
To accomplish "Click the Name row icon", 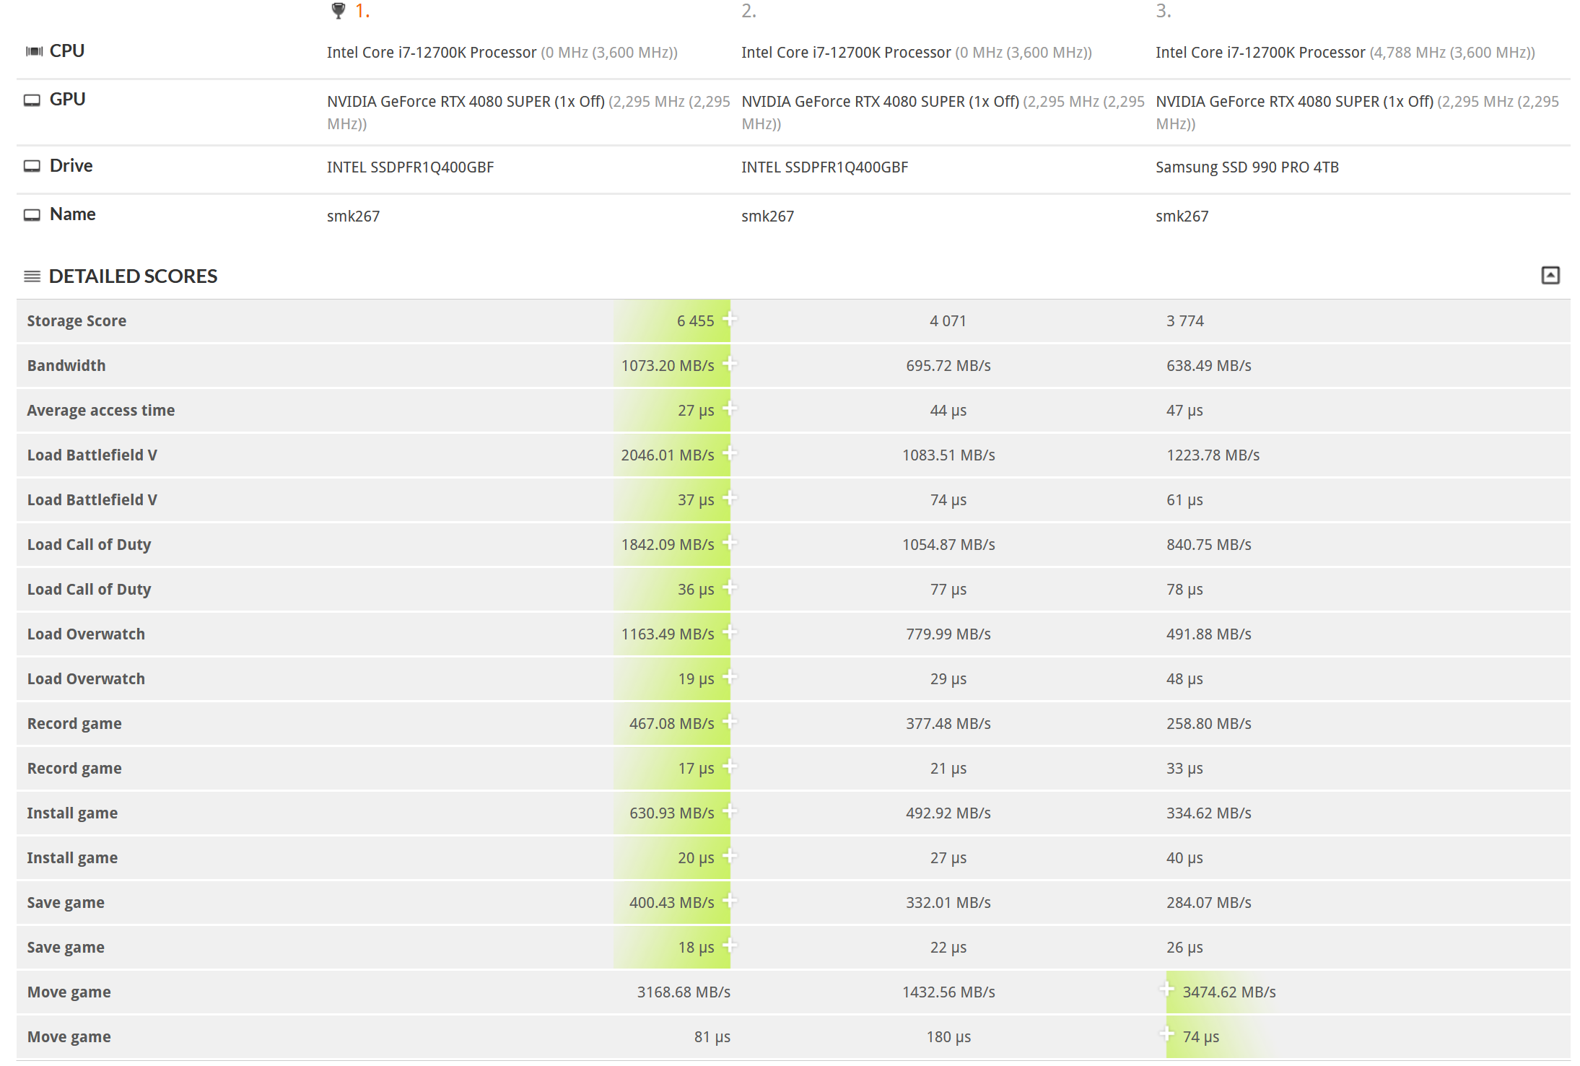I will [x=32, y=215].
